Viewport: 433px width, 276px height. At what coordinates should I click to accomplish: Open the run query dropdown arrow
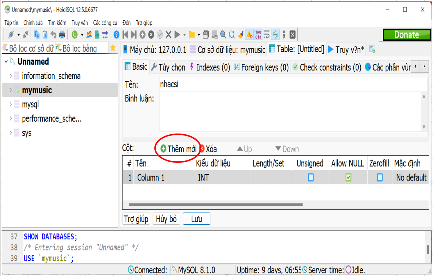[184, 35]
